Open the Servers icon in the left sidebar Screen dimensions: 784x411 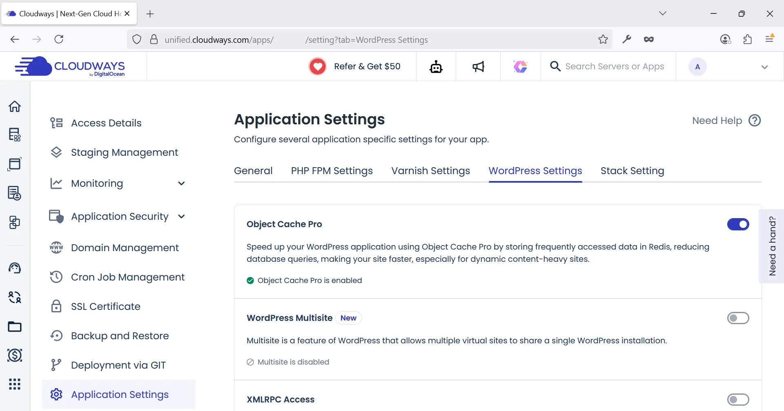point(15,135)
